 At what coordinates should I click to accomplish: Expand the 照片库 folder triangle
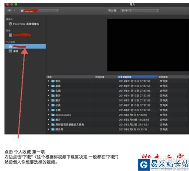pyautogui.click(x=48, y=129)
